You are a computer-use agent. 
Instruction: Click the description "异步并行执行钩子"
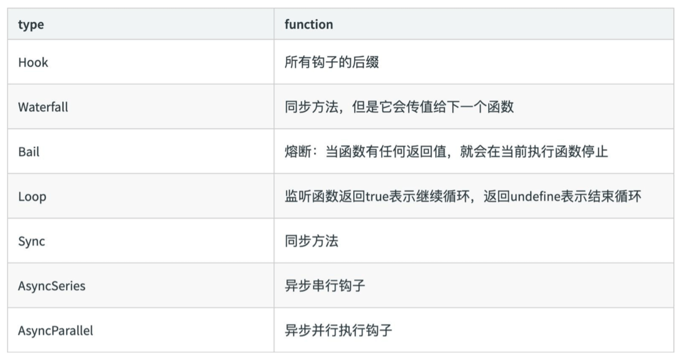tap(338, 330)
